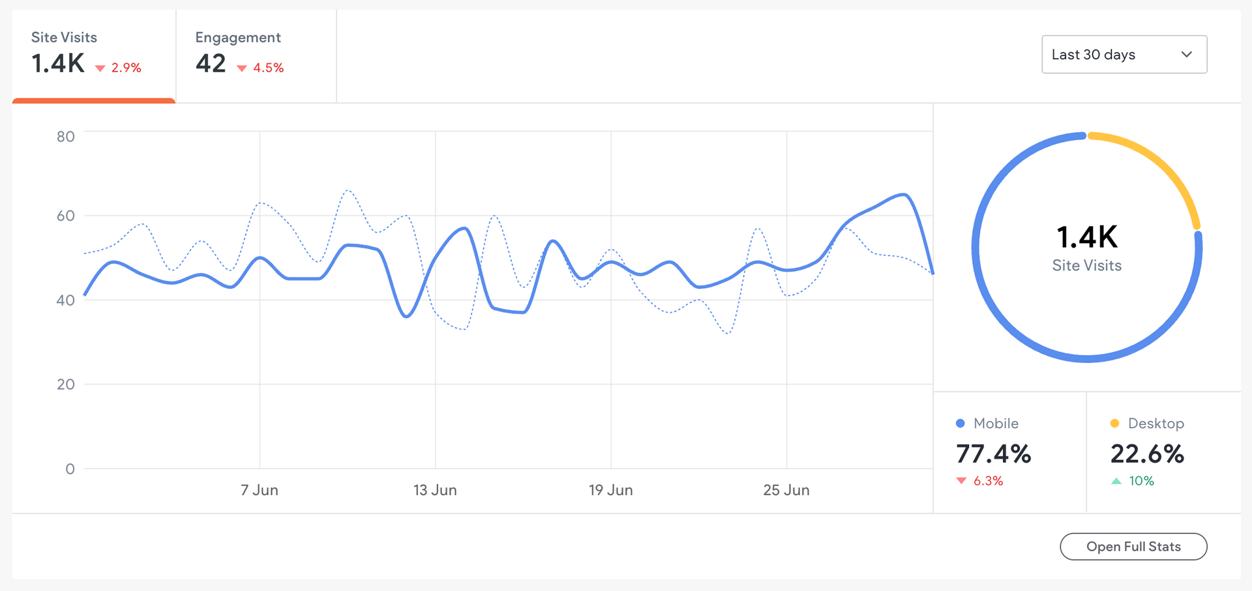Click the 13 Jun axis label

[435, 490]
